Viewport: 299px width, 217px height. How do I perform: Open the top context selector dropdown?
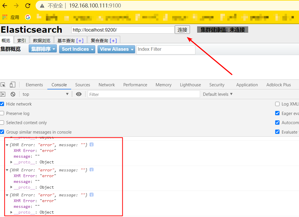click(x=45, y=94)
